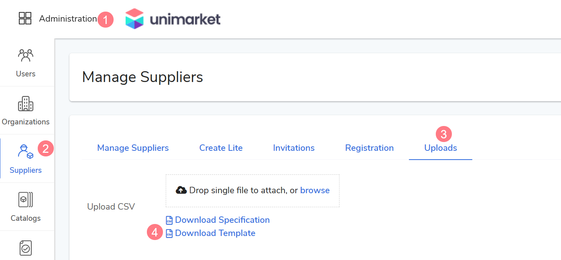Open the Organizations building icon
The width and height of the screenshot is (561, 260).
pos(26,104)
